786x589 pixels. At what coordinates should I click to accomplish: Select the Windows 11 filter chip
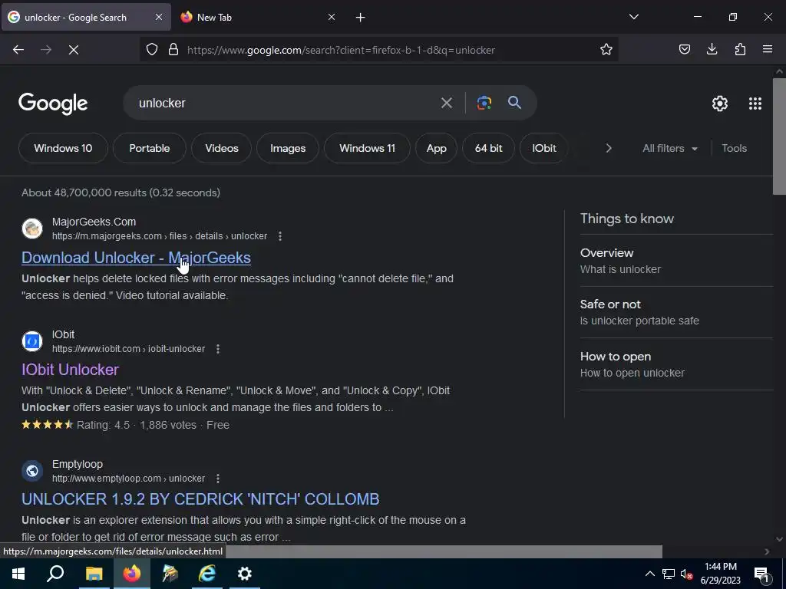367,148
